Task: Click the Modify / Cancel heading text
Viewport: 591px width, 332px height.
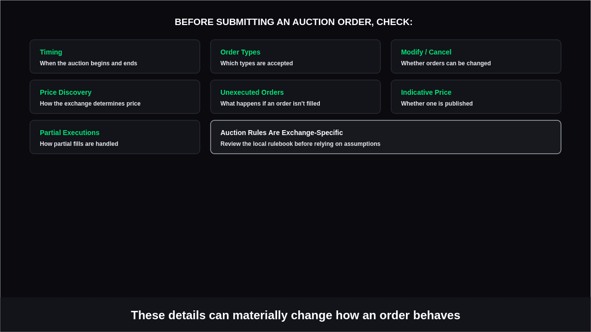Action: 426,52
